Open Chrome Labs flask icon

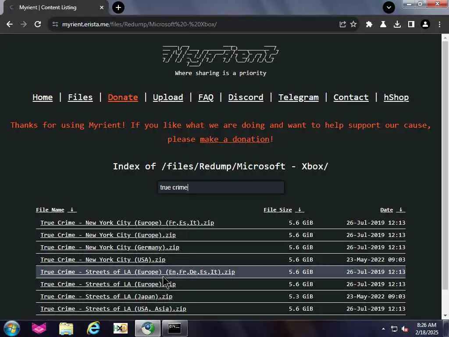[x=383, y=25]
